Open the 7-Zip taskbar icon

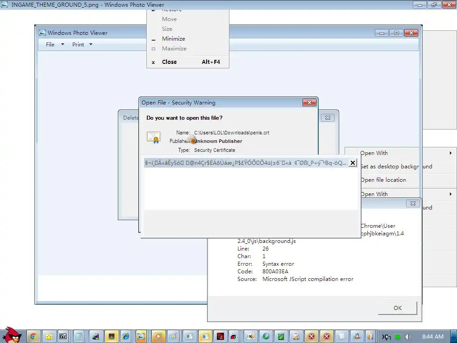click(63, 337)
